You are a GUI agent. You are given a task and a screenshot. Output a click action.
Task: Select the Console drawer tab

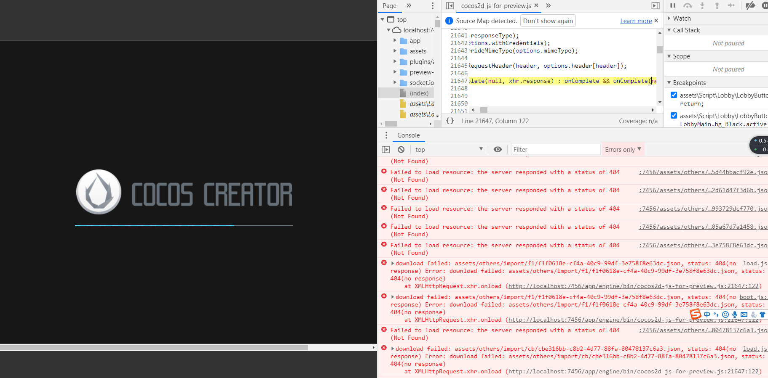coord(408,135)
